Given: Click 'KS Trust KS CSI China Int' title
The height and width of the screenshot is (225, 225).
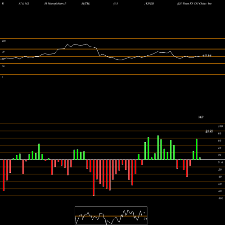Looking at the screenshot, I should pos(194,4).
